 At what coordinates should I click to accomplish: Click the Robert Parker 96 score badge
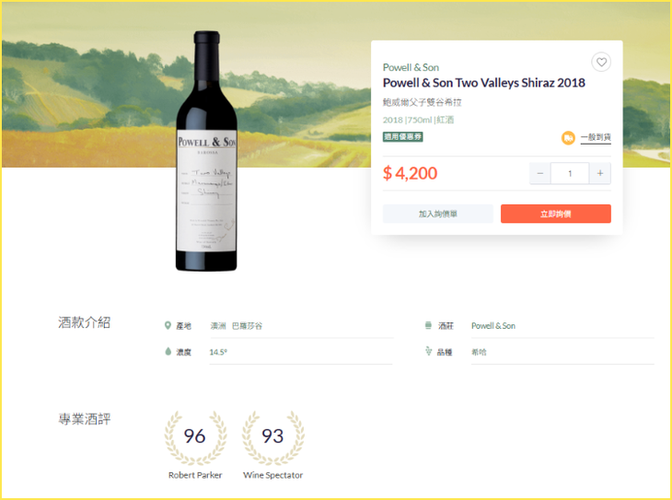click(x=194, y=437)
